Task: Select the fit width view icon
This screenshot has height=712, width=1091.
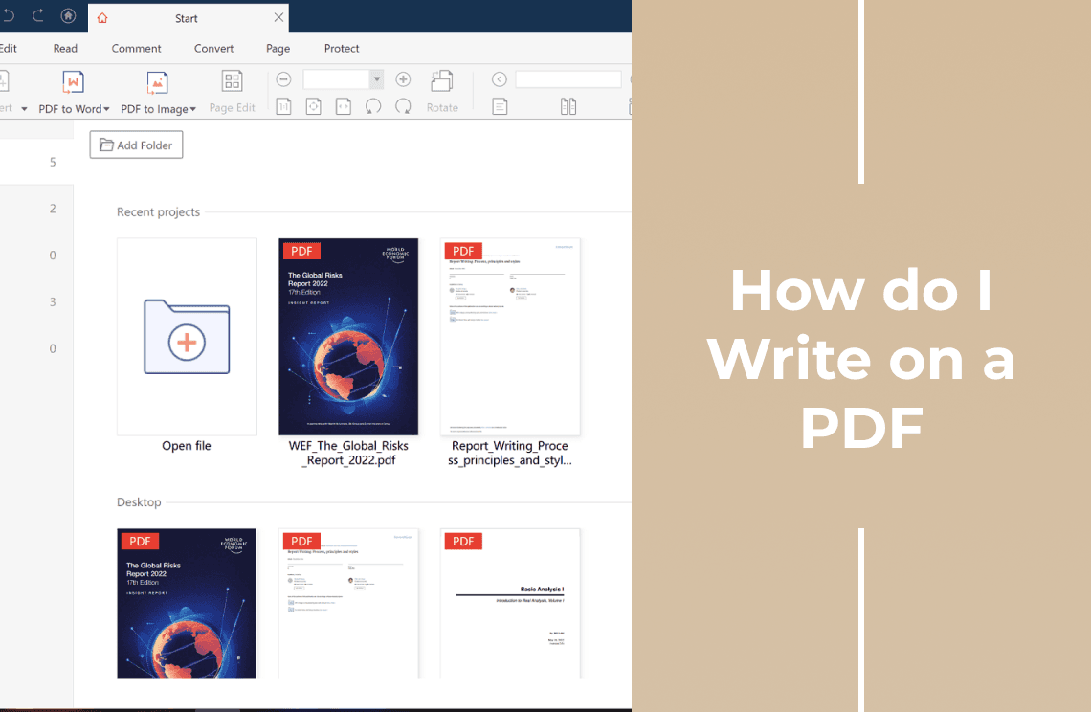Action: [344, 106]
